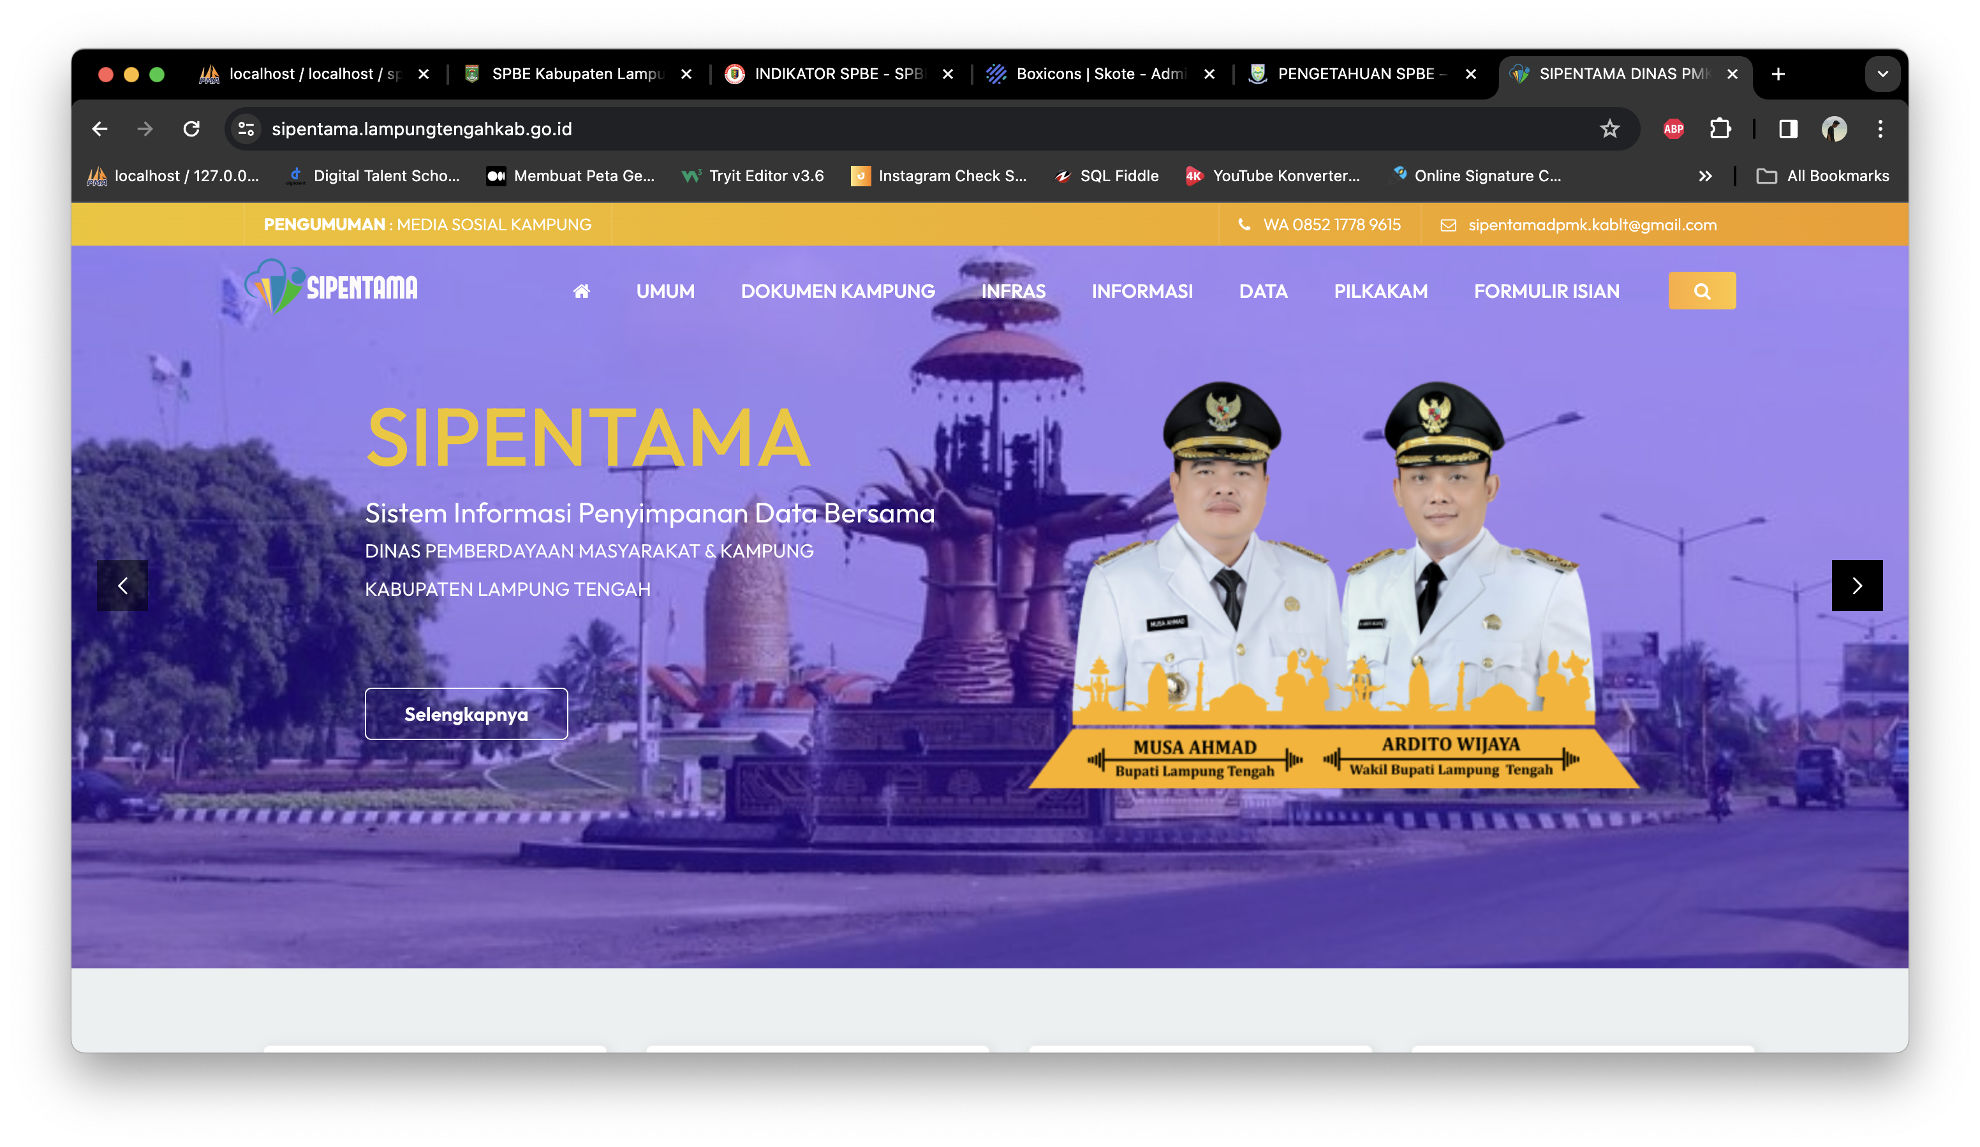The height and width of the screenshot is (1147, 1980).
Task: View site information icon in address bar
Action: click(x=246, y=129)
